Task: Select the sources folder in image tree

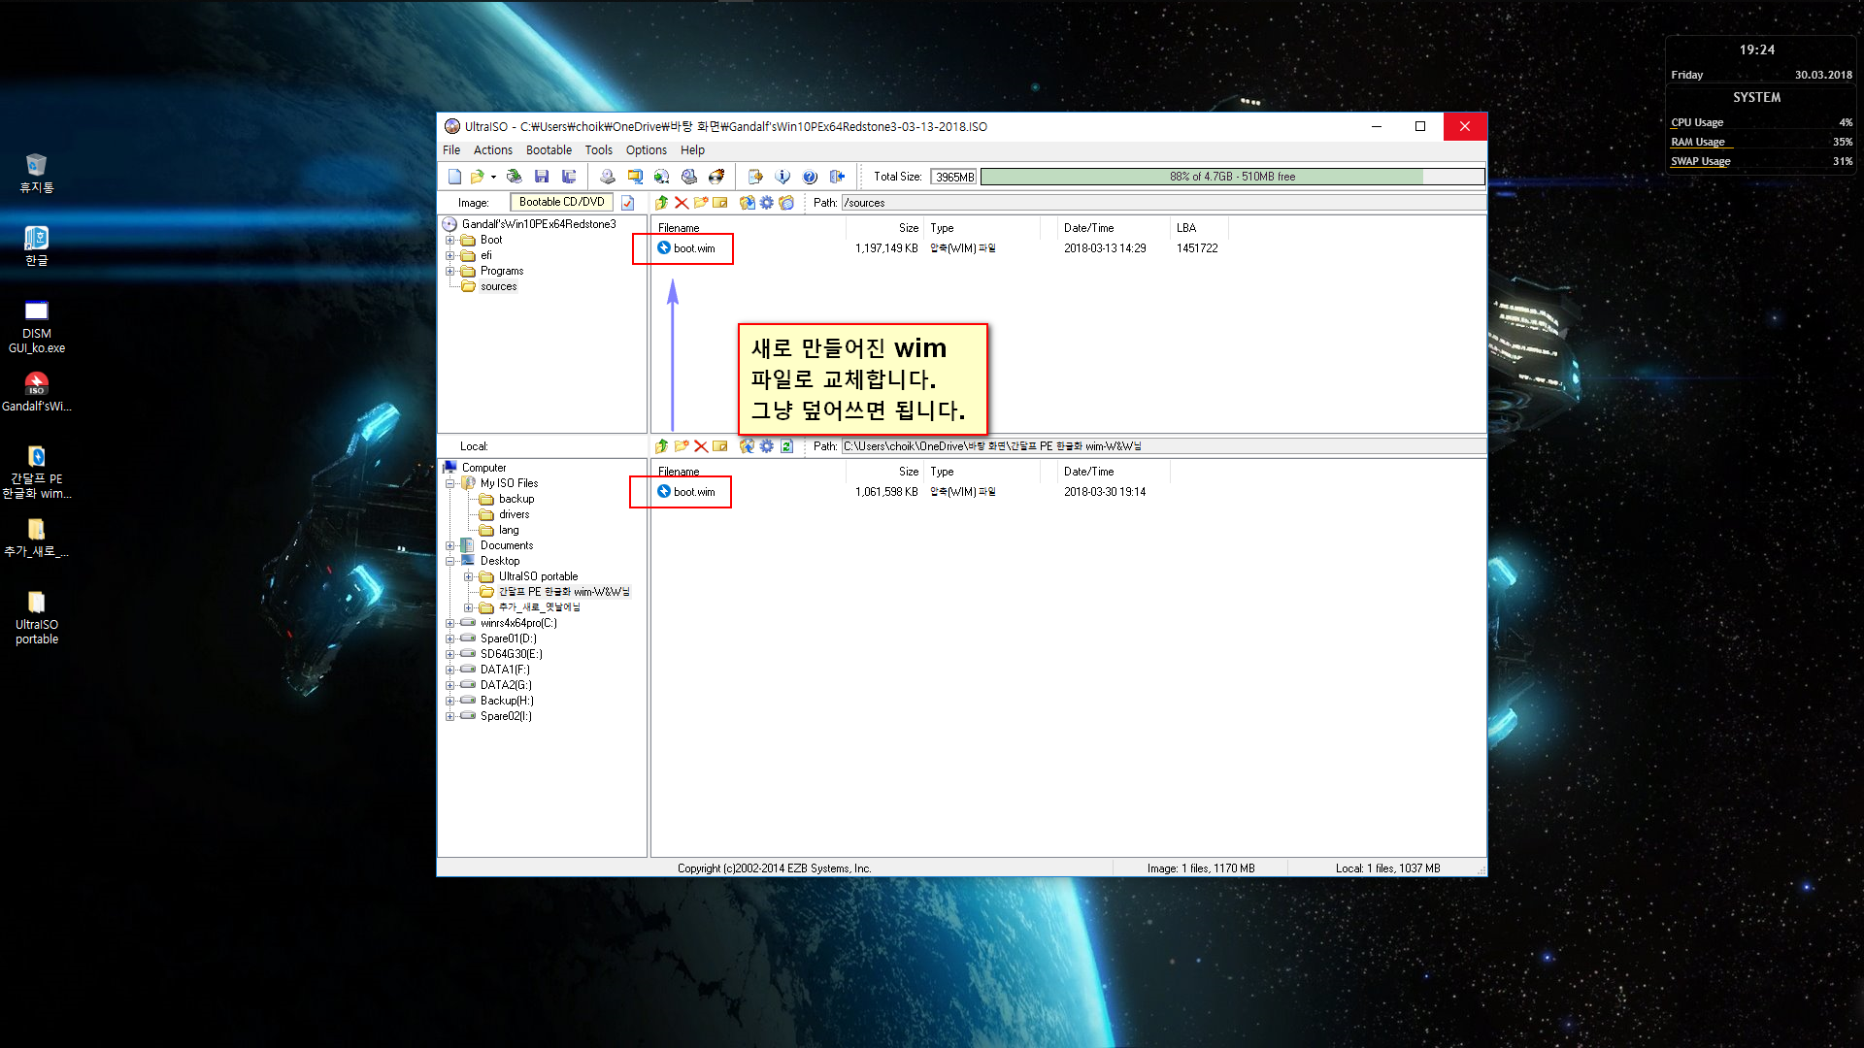Action: pyautogui.click(x=498, y=286)
